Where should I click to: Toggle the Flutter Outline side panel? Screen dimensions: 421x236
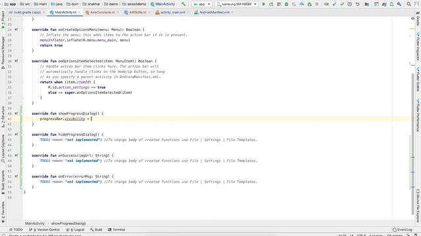pyautogui.click(x=418, y=79)
